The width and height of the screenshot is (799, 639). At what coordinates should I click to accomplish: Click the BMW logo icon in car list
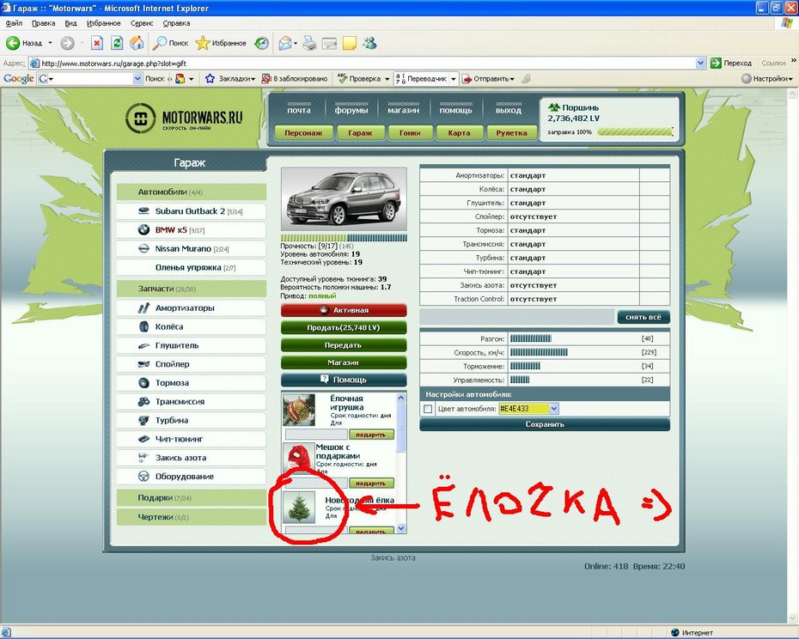pyautogui.click(x=143, y=230)
